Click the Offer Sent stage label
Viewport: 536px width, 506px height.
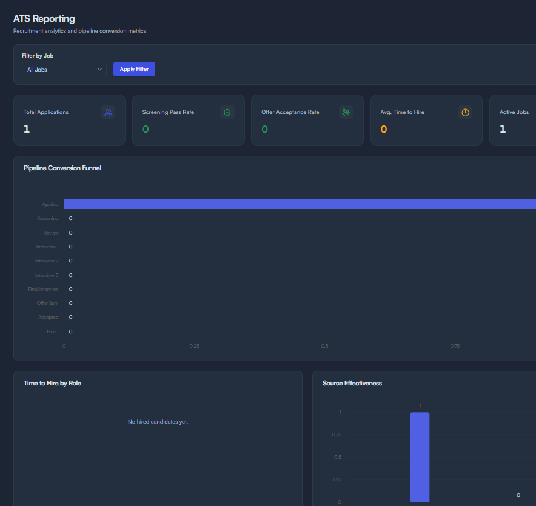coord(47,303)
